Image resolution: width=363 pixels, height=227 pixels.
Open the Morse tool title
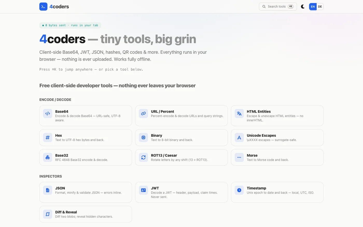click(252, 155)
